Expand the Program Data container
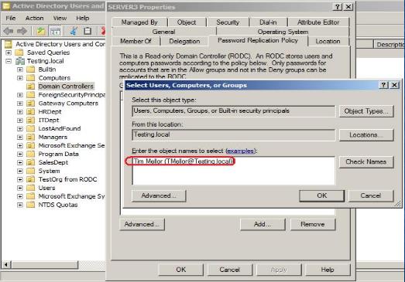The image size is (405, 282). [20, 155]
